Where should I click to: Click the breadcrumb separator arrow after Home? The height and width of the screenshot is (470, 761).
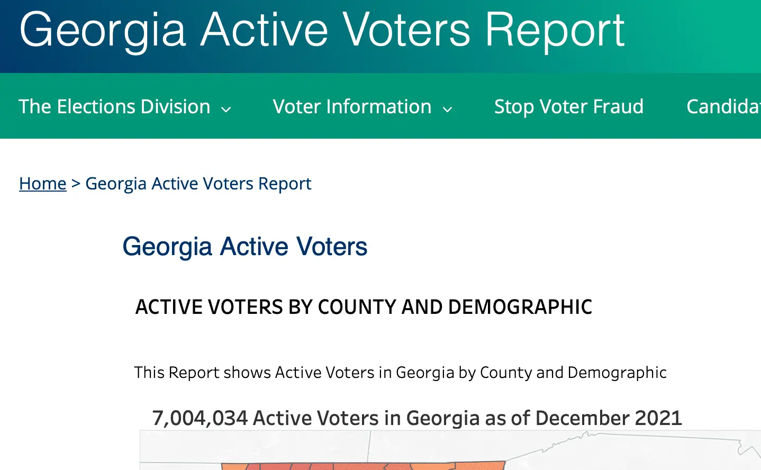(76, 183)
